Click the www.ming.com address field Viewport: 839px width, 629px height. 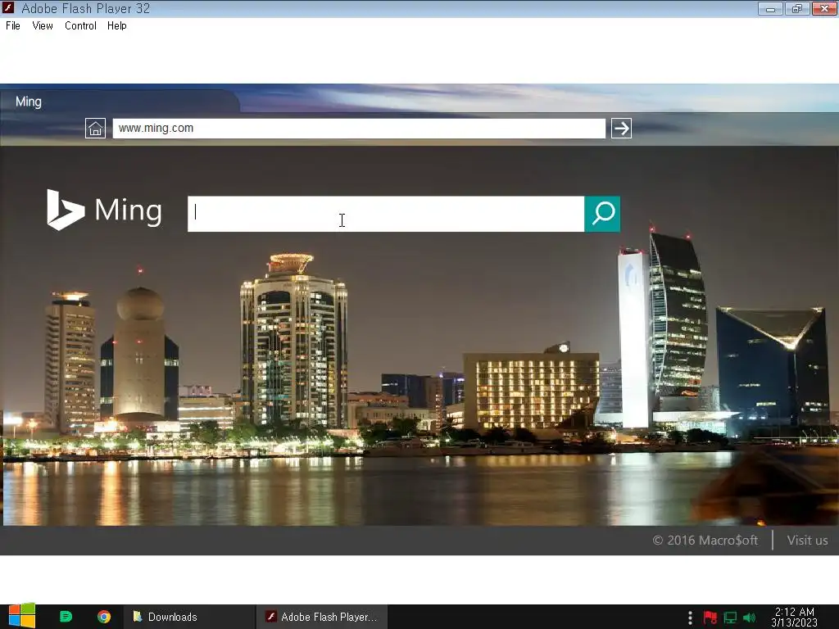point(359,129)
